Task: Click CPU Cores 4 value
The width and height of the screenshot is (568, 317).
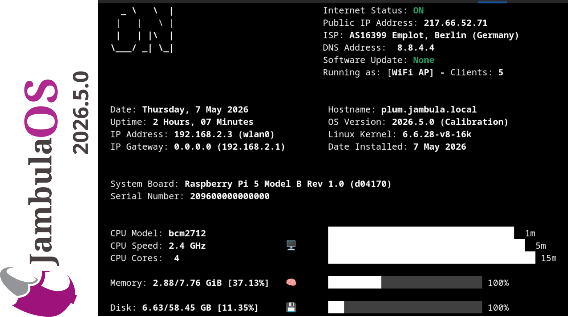Action: tap(176, 258)
